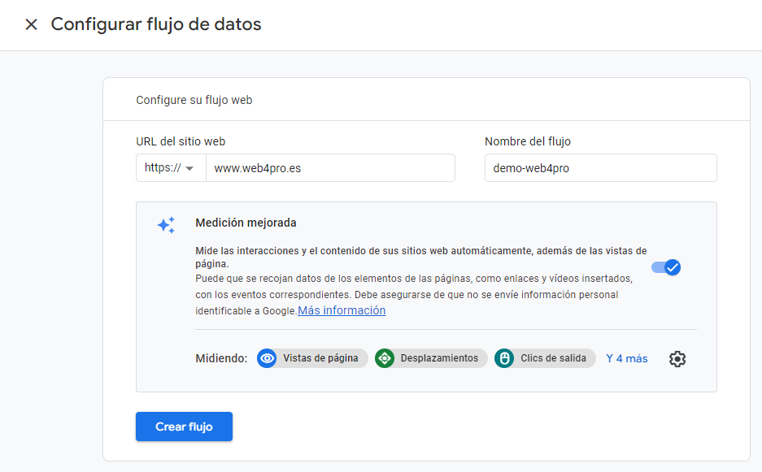Close the Configurar flujo de datos screen

click(x=30, y=24)
